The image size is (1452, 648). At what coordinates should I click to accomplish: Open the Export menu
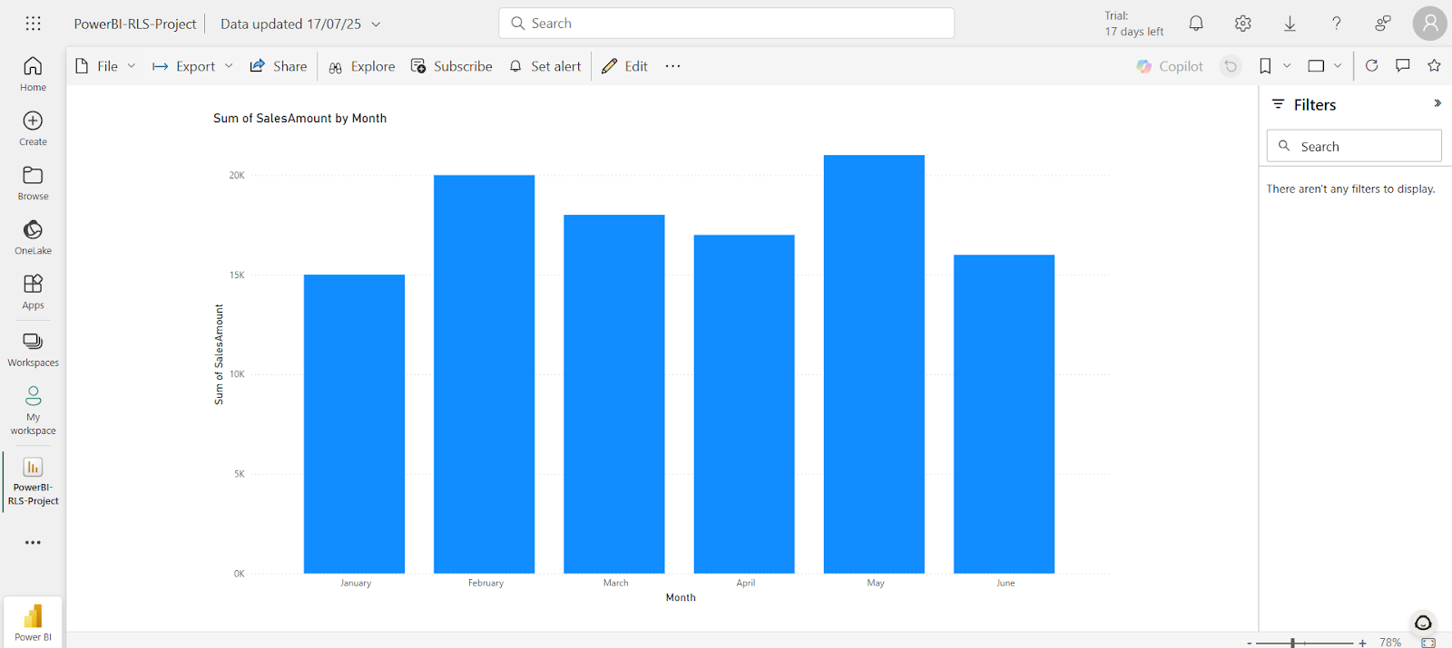click(192, 66)
